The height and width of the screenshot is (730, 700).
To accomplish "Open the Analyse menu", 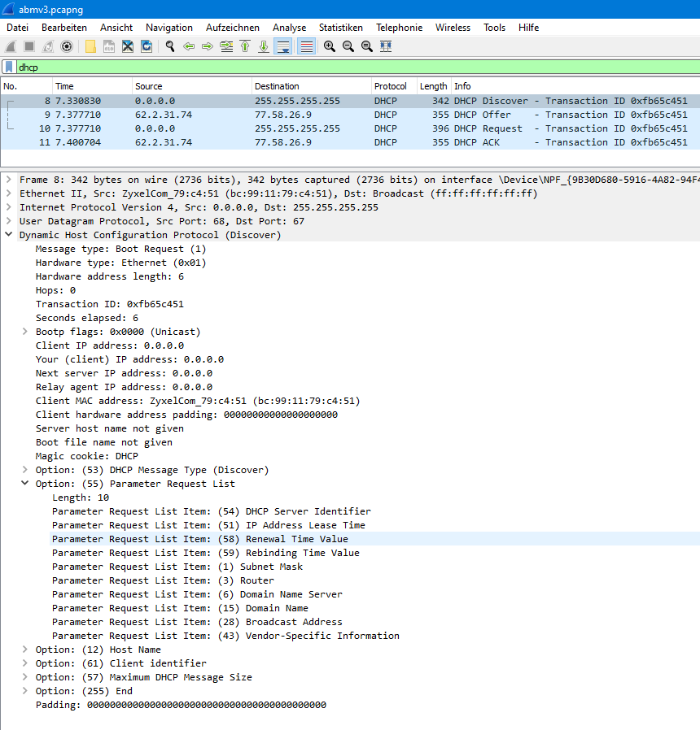I will point(289,28).
